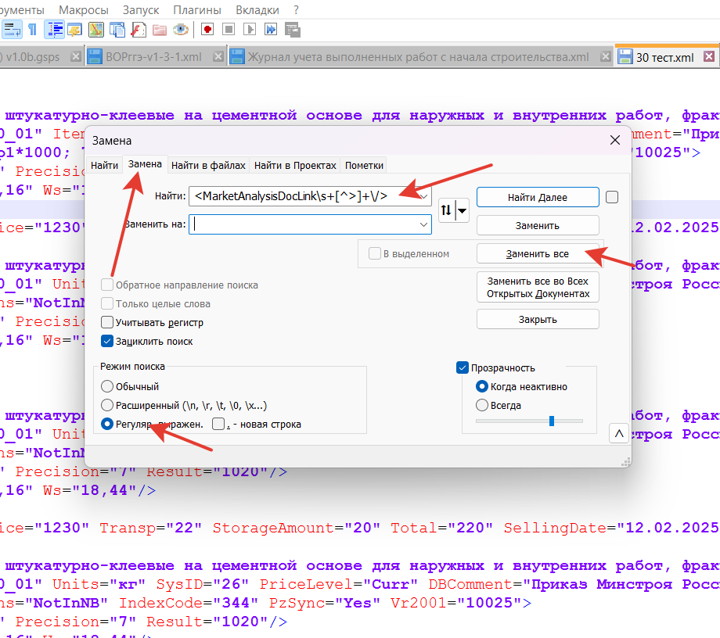This screenshot has height=638, width=720.
Task: Click Заменить все во Всех Открытых Документах
Action: (538, 287)
